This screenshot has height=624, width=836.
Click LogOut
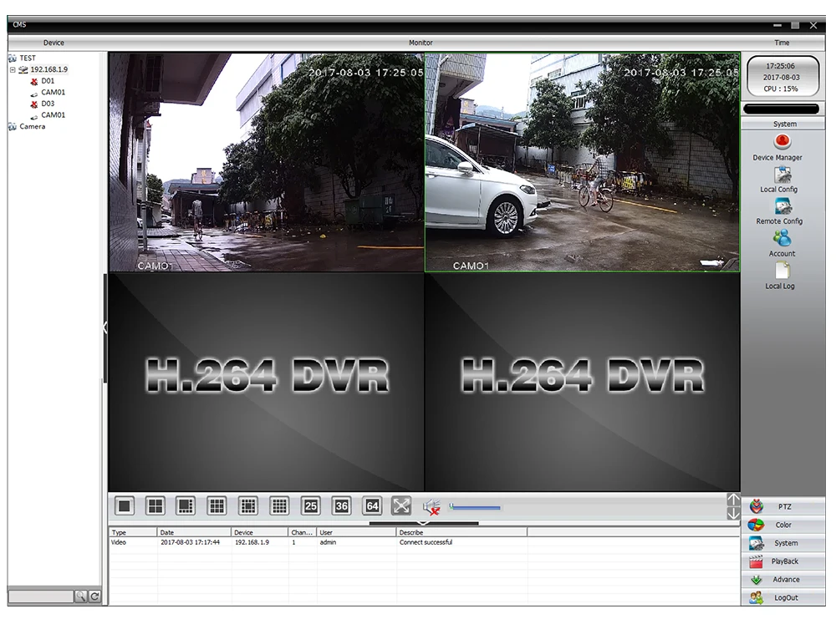tap(782, 597)
